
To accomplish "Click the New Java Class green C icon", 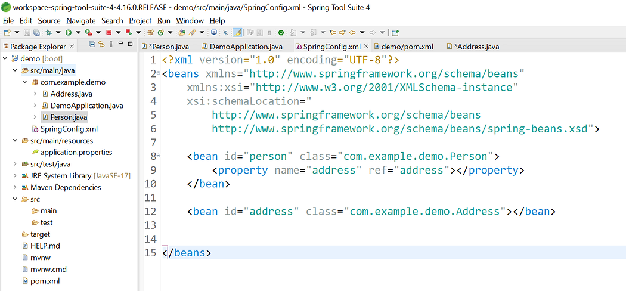I will tap(160, 32).
